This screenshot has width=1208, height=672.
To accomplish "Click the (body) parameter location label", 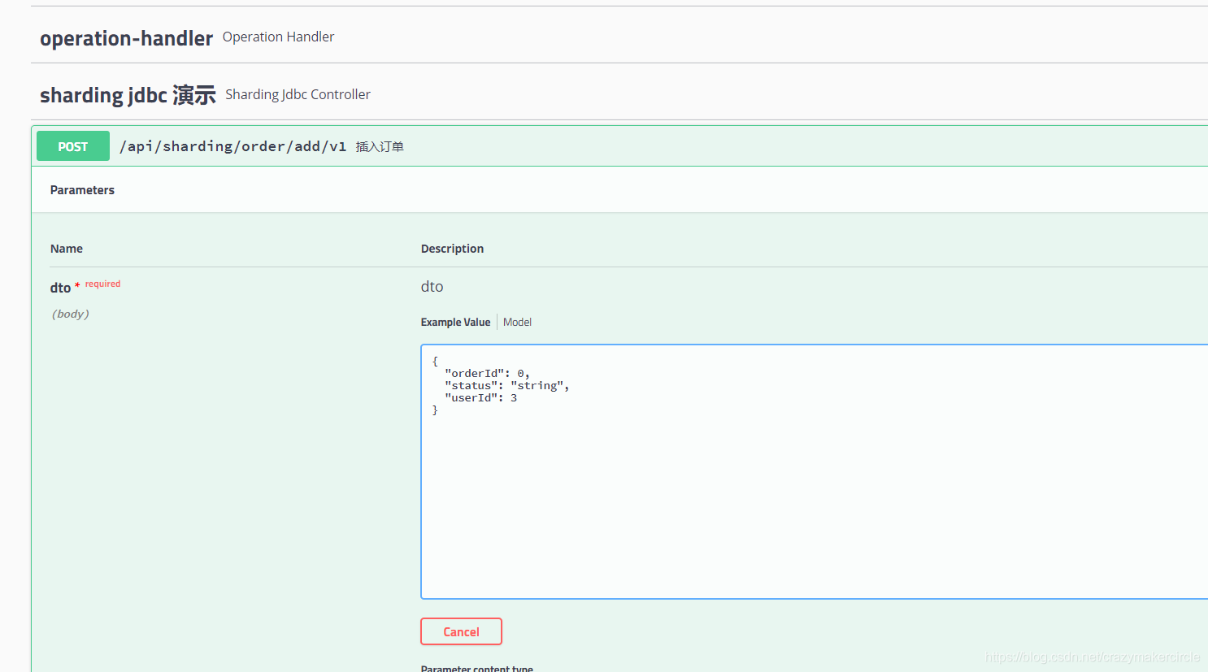I will pyautogui.click(x=71, y=314).
